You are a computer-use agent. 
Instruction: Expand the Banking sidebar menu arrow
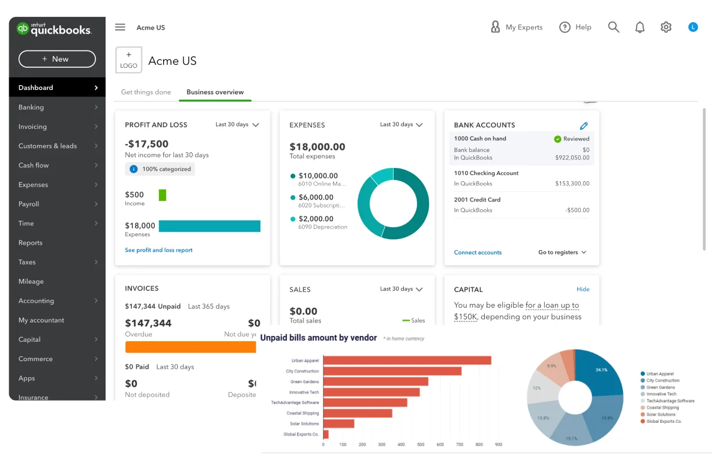[96, 107]
